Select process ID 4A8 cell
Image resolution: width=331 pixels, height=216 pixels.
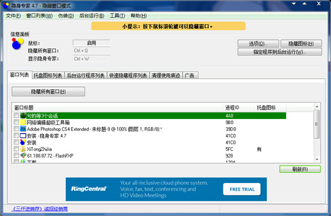coord(229,116)
